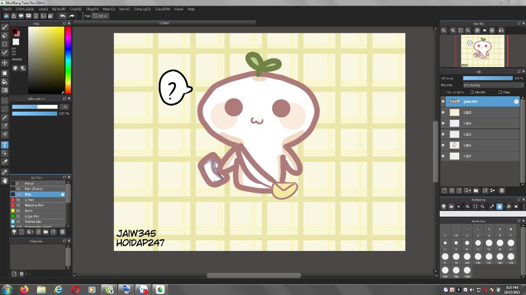Choose the Watercolor brush
The image size is (526, 295).
pyautogui.click(x=37, y=222)
